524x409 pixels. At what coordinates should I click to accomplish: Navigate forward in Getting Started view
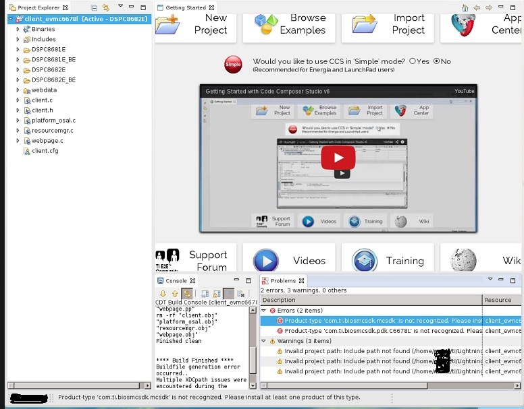489,7
